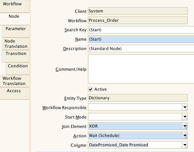Screen dimensions: 194x152
Task: Click the Client System field
Action: (x=138, y=11)
